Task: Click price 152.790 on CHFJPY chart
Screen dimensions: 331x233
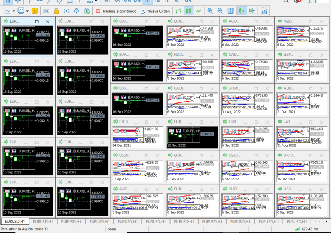Action: click(262, 196)
